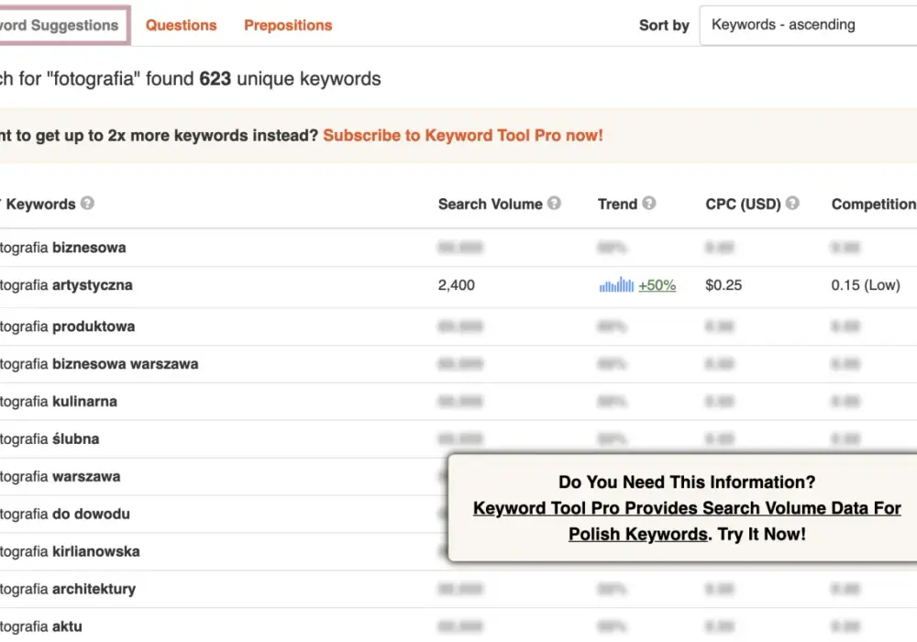Select keyword fotografia warszawa

click(x=61, y=477)
